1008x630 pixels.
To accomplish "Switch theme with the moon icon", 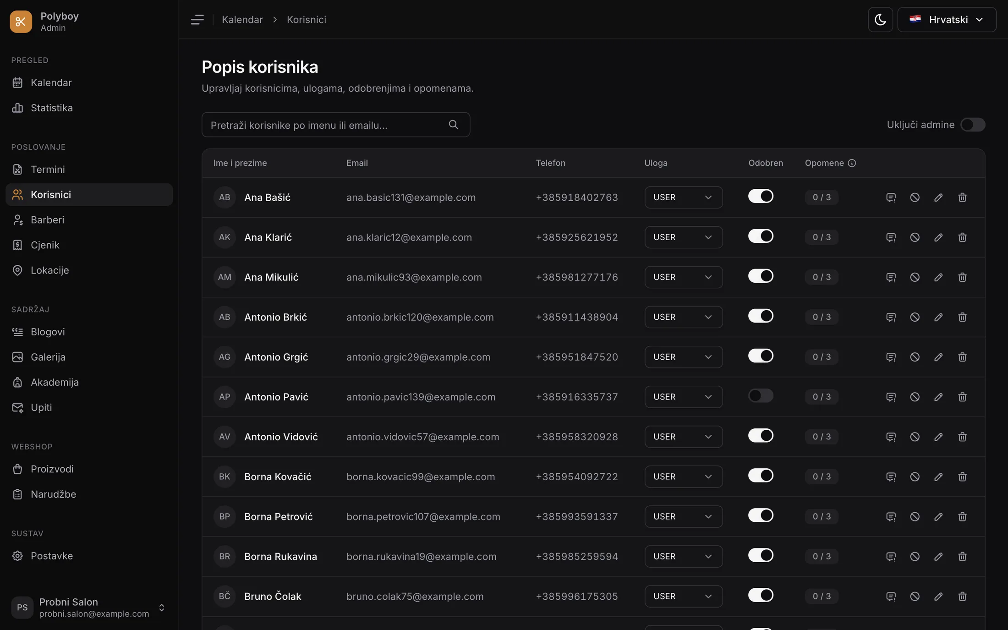I will pyautogui.click(x=880, y=20).
